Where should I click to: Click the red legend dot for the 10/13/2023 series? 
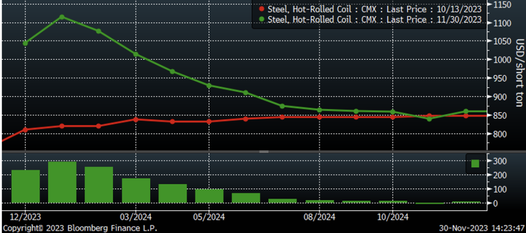261,9
